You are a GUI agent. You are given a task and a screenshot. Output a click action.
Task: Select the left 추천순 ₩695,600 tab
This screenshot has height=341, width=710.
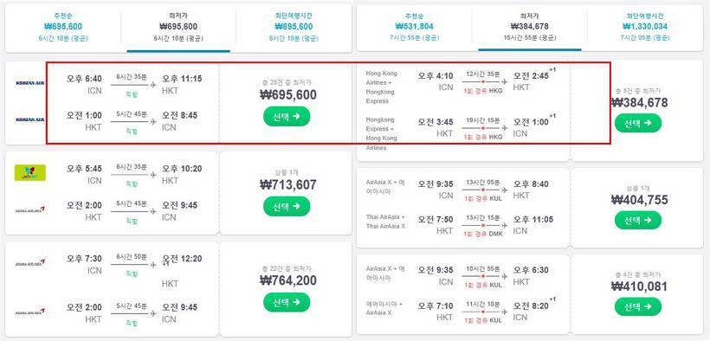[63, 27]
